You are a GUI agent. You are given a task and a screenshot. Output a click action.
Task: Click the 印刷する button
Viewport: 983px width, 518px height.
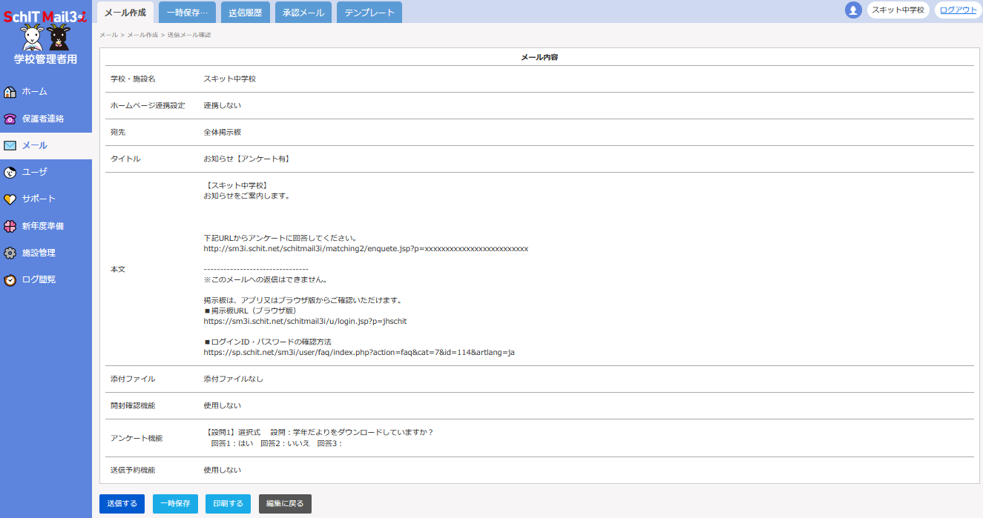pos(228,504)
